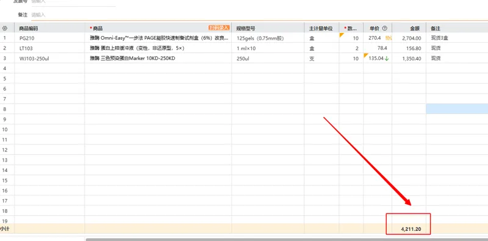The height and width of the screenshot is (241, 488).
Task: Click the horizontal scrollbar at bottom
Action: tap(287, 239)
